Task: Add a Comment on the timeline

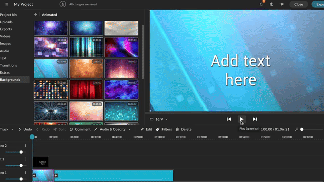Action: click(x=80, y=129)
